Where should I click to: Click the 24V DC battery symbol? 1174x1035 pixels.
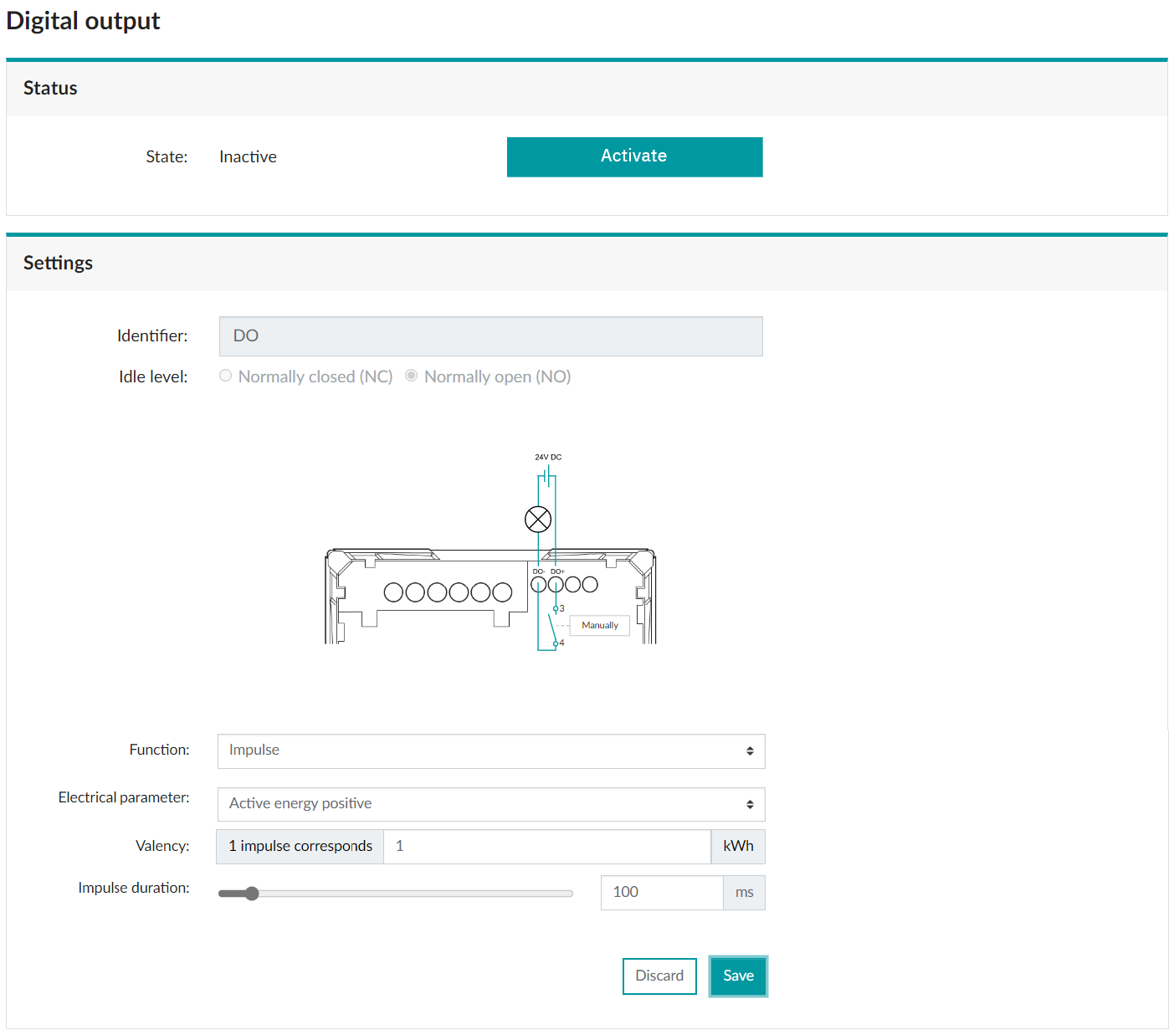click(x=546, y=477)
